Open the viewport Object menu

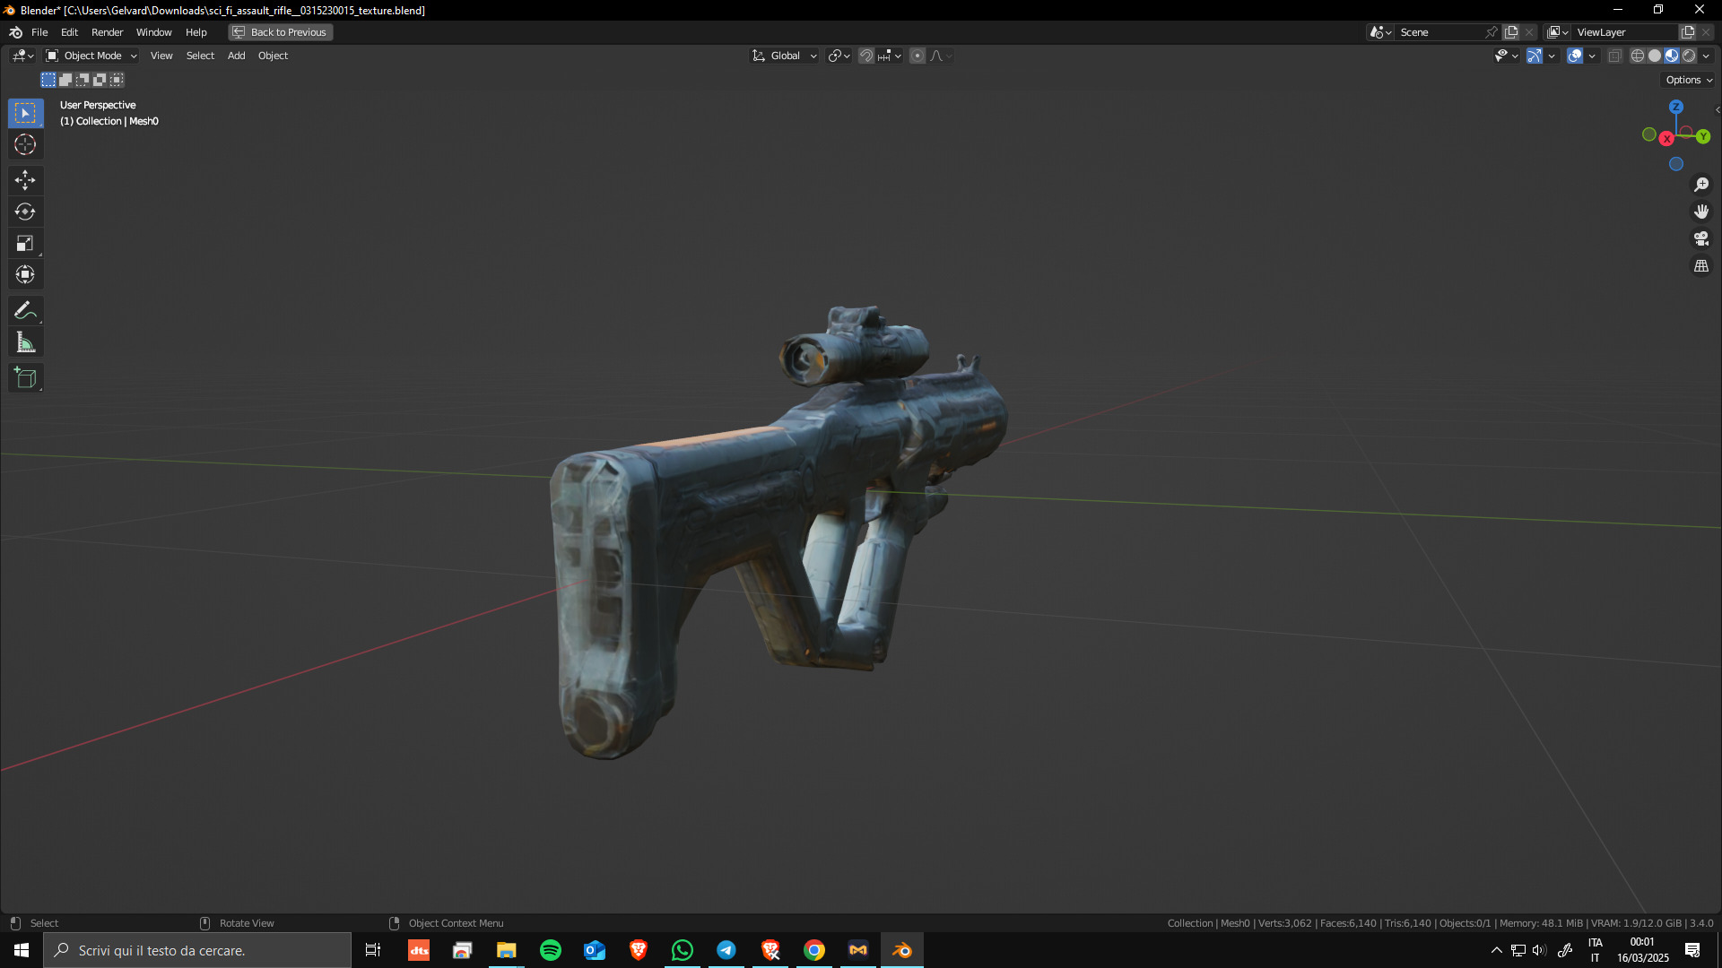pyautogui.click(x=273, y=56)
